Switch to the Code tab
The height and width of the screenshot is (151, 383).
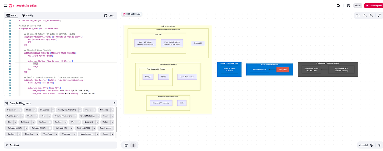(12, 15)
